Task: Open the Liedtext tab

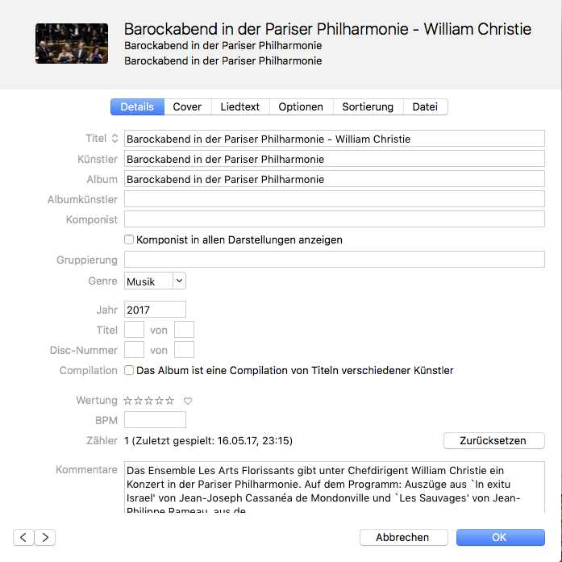Action: click(240, 107)
